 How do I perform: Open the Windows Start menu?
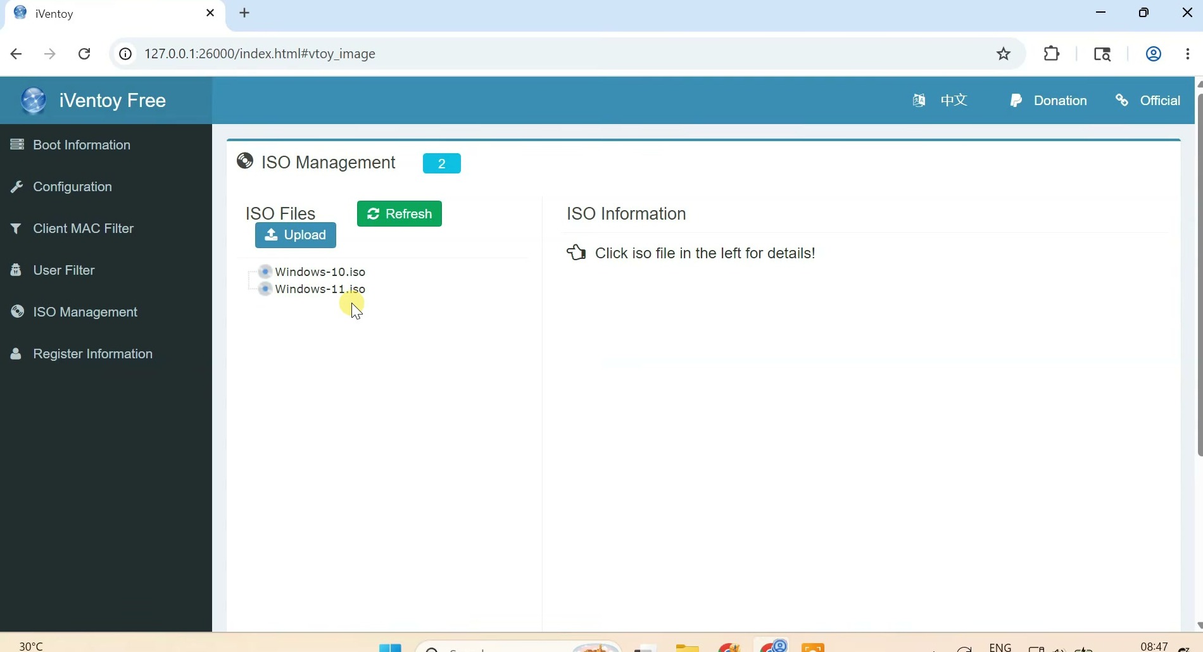(390, 647)
